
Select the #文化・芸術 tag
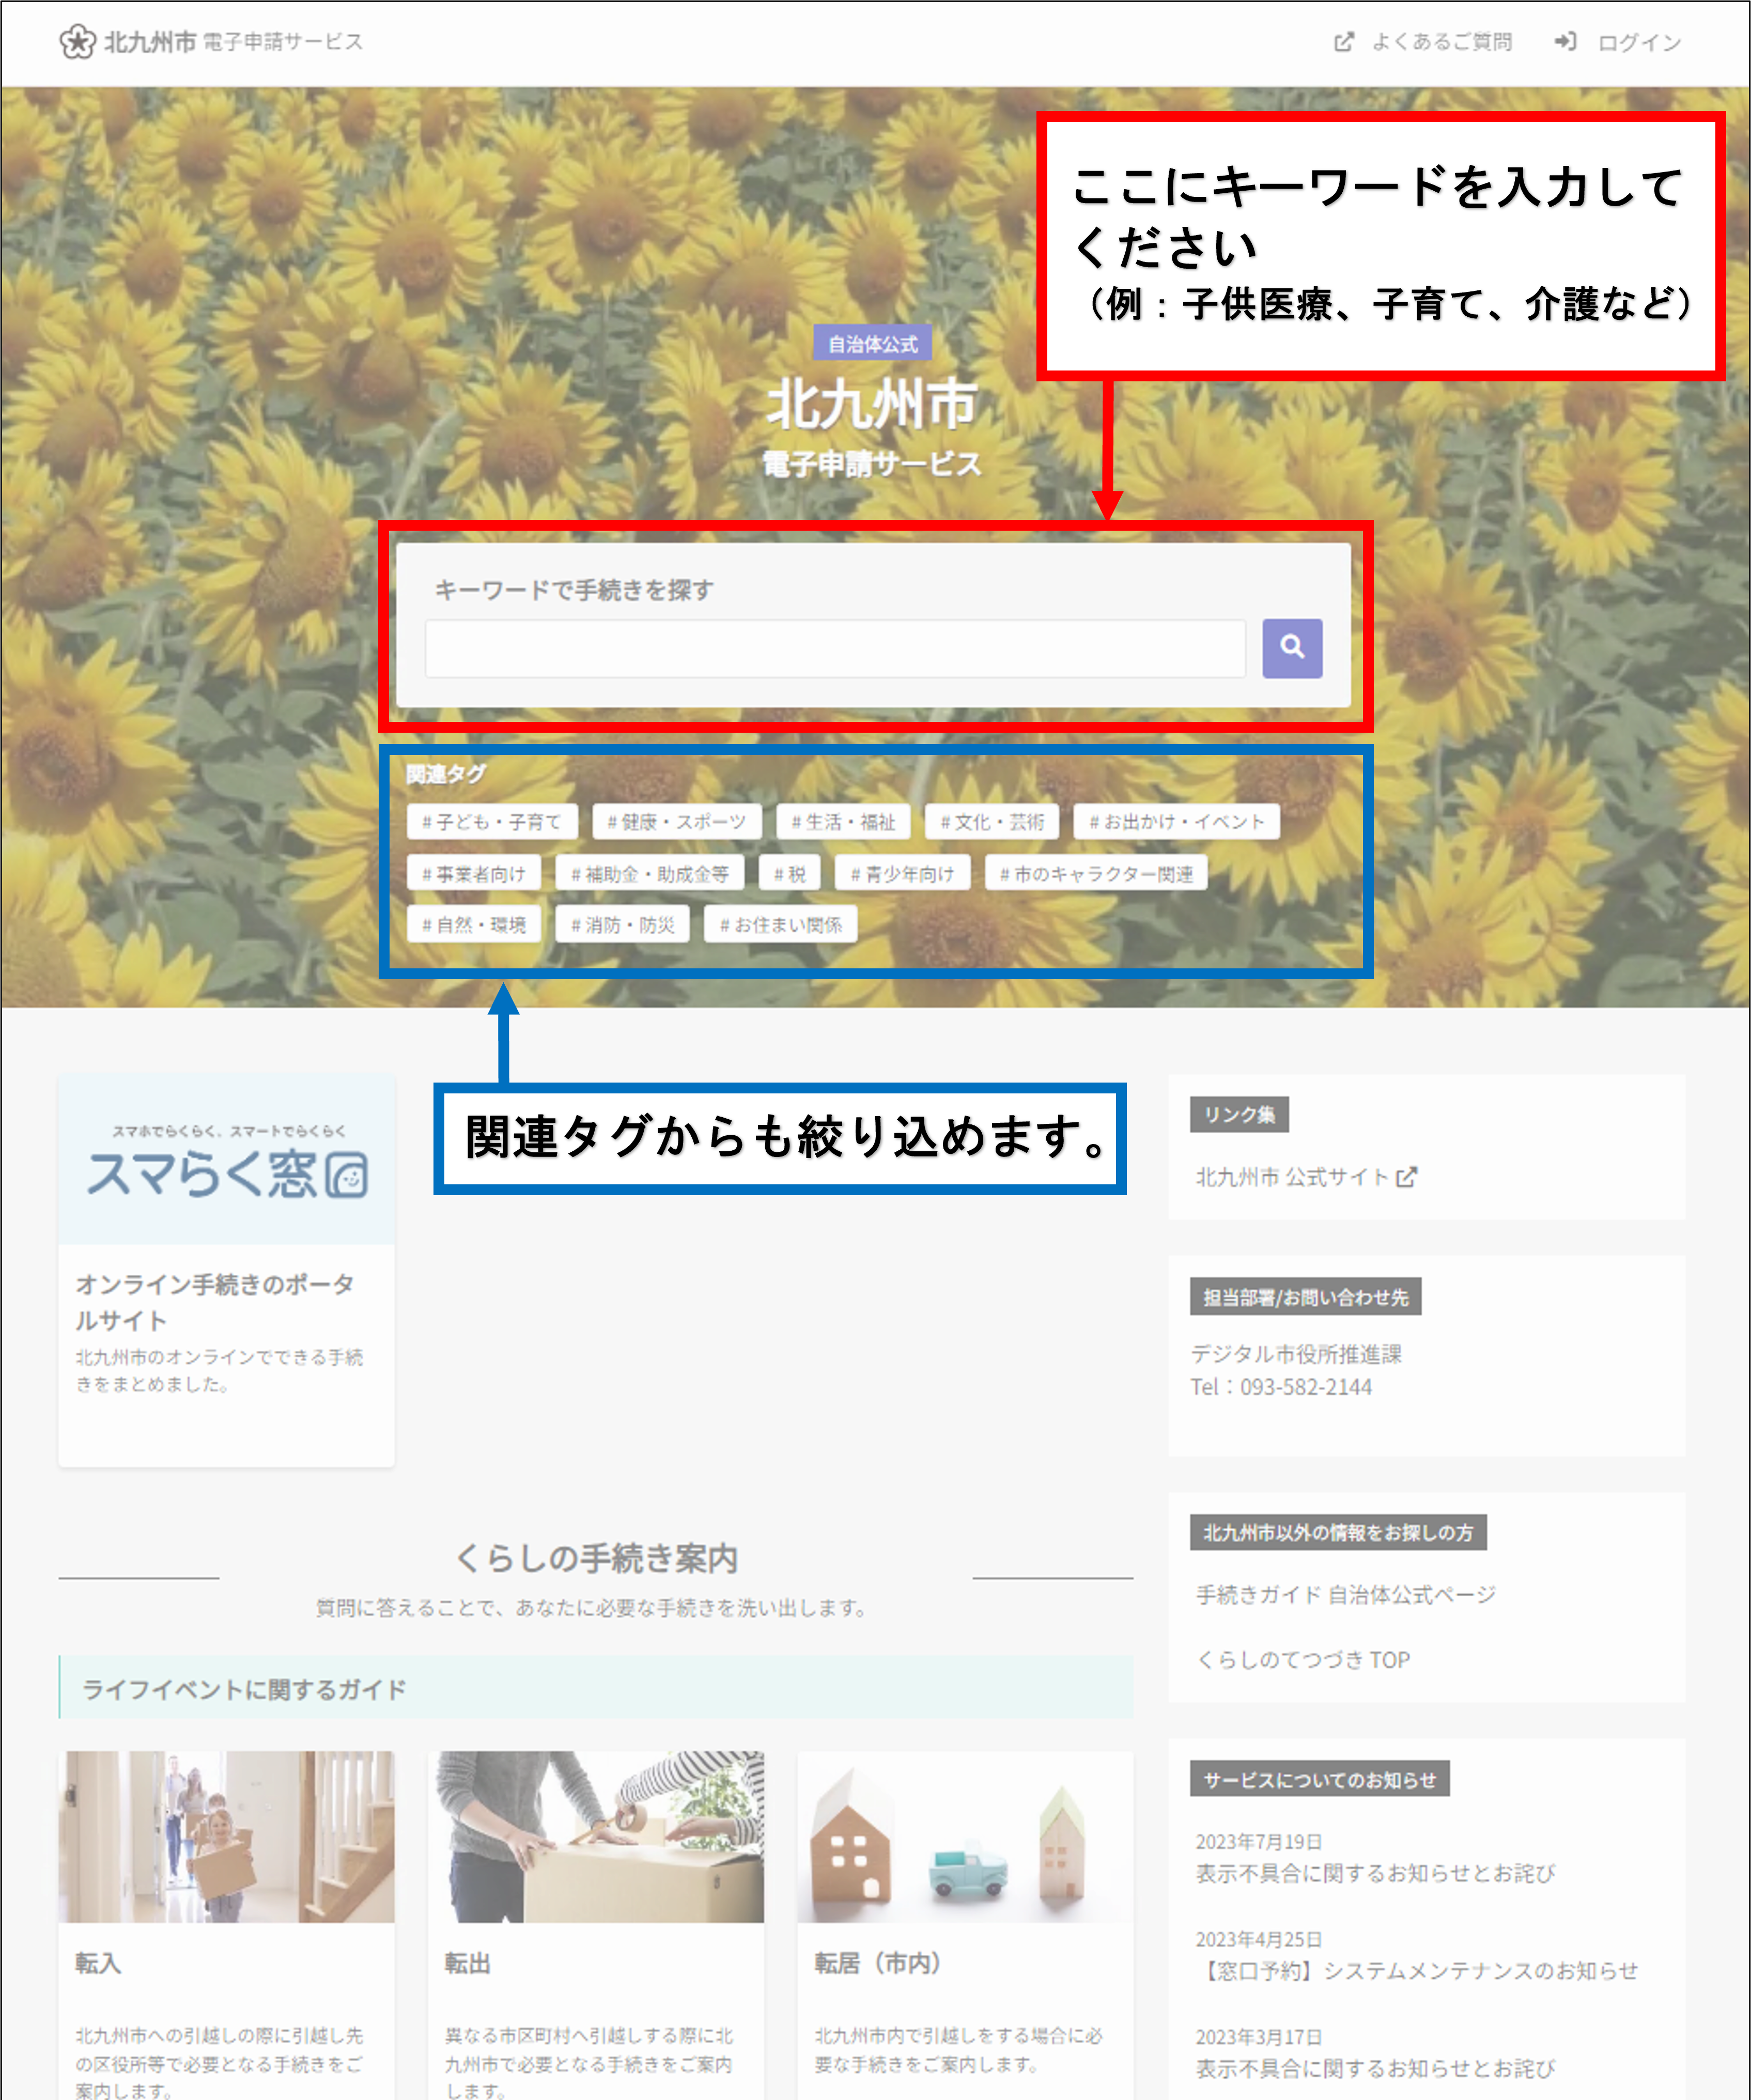coord(992,822)
